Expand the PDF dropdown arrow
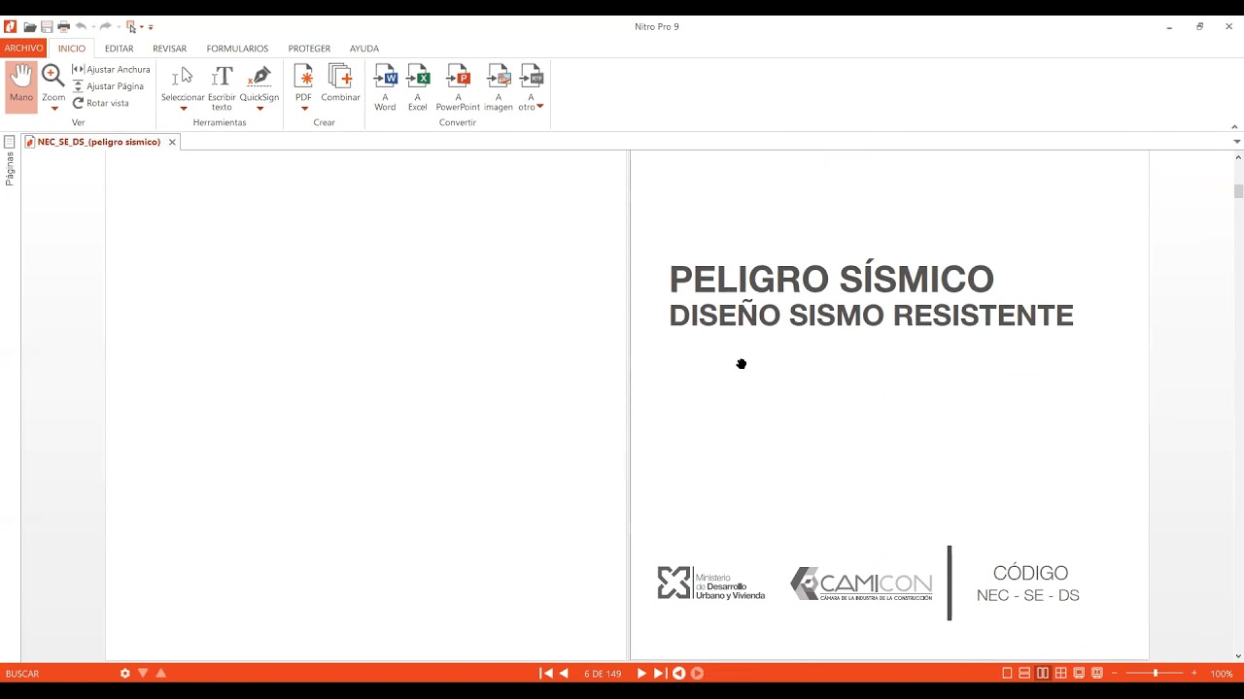Viewport: 1244px width, 699px height. pos(303,109)
